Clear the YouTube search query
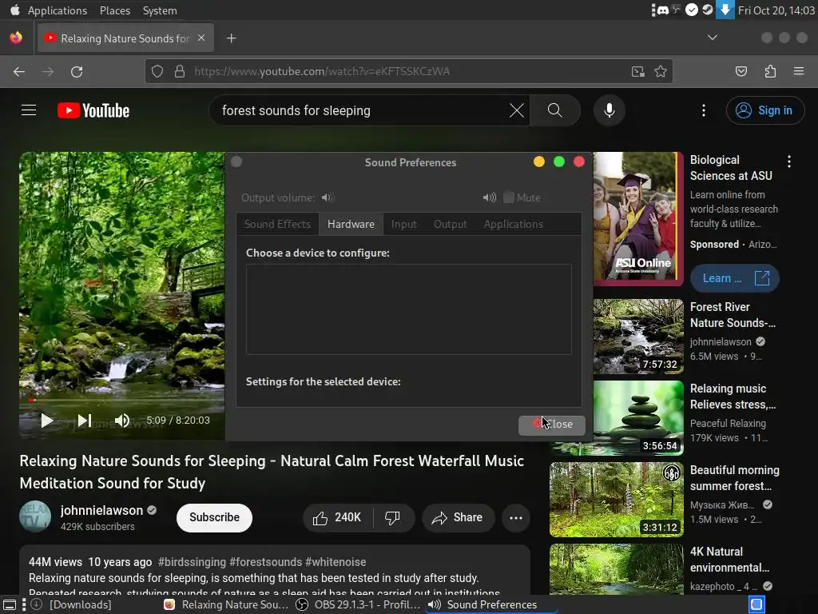Screen dimensions: 818x614 [517, 110]
